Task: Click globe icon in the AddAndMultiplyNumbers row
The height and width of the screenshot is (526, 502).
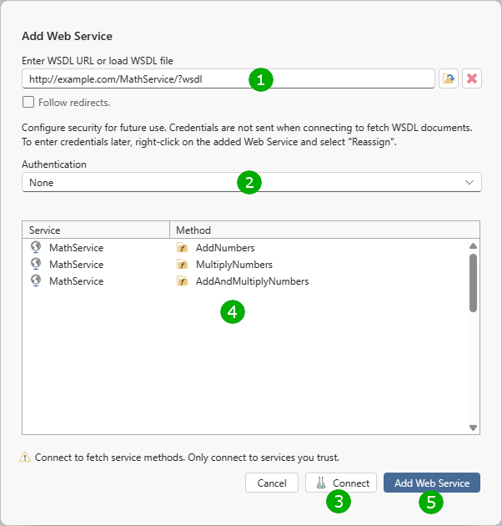Action: tap(36, 281)
